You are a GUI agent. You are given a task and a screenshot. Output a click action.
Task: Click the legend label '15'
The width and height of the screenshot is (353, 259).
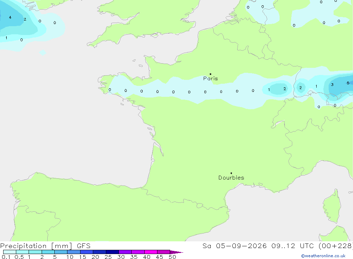tap(83, 257)
